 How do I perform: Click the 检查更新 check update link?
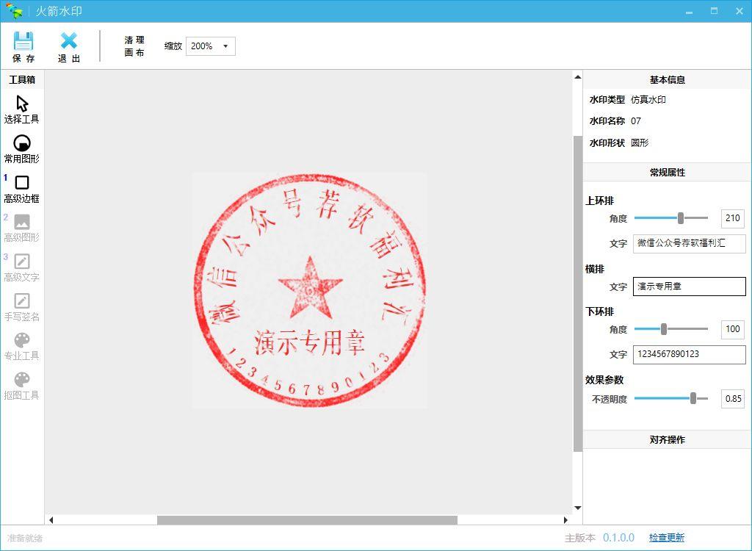(x=667, y=538)
